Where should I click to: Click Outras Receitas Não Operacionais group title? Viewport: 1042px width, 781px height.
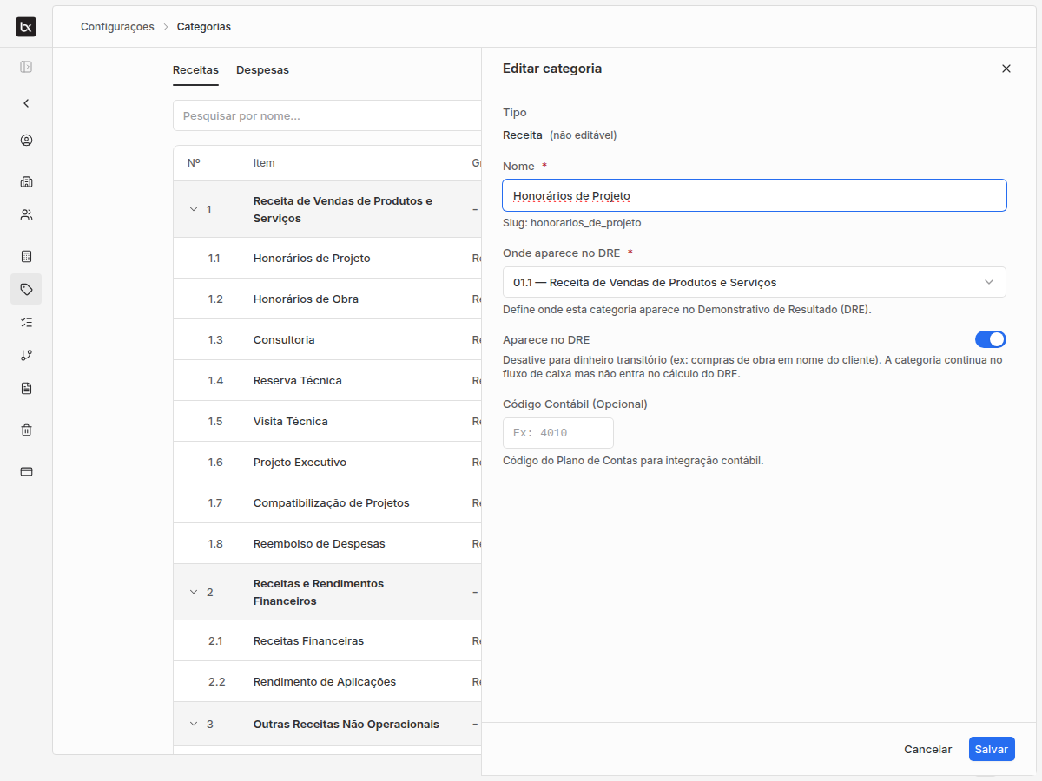(346, 724)
